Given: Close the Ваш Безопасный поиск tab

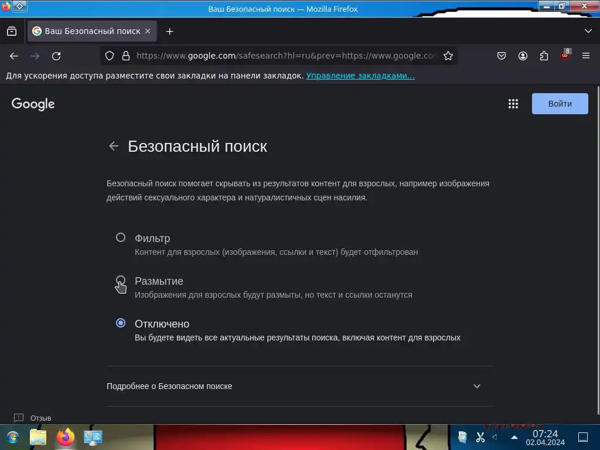Looking at the screenshot, I should [x=148, y=32].
